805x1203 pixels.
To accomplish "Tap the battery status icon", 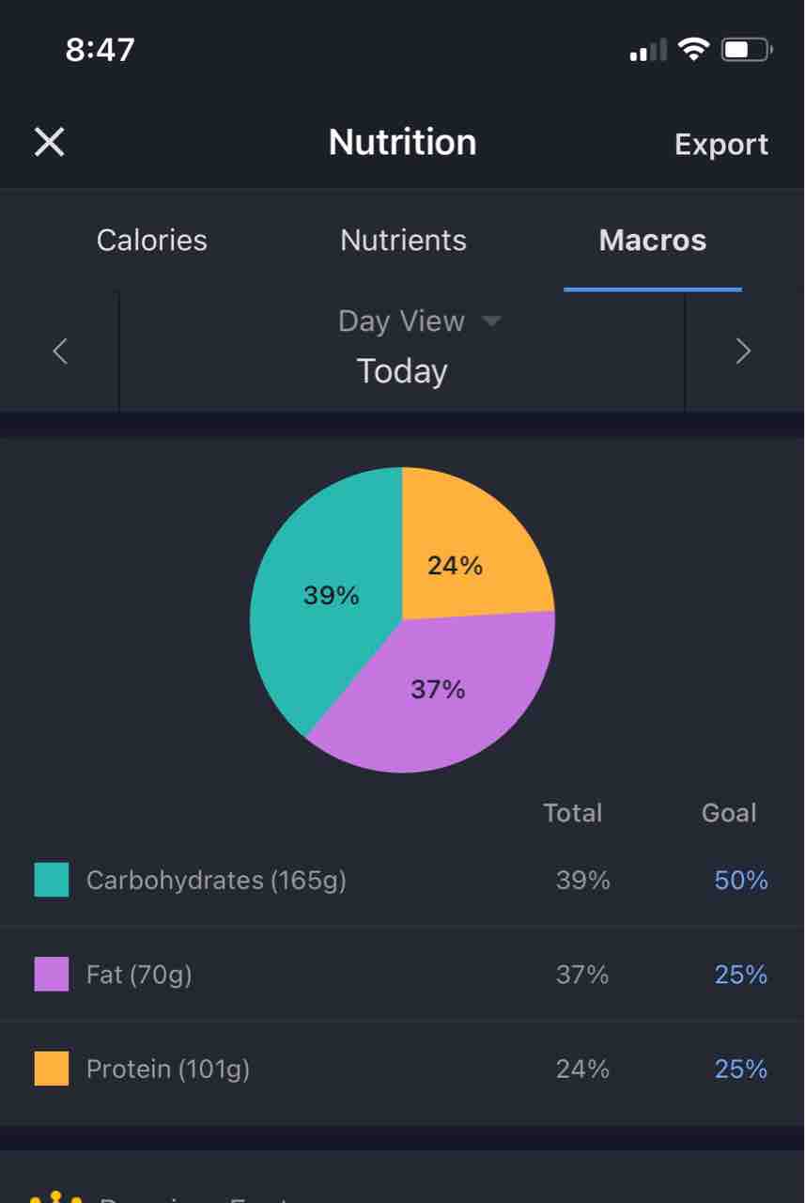I will (746, 49).
